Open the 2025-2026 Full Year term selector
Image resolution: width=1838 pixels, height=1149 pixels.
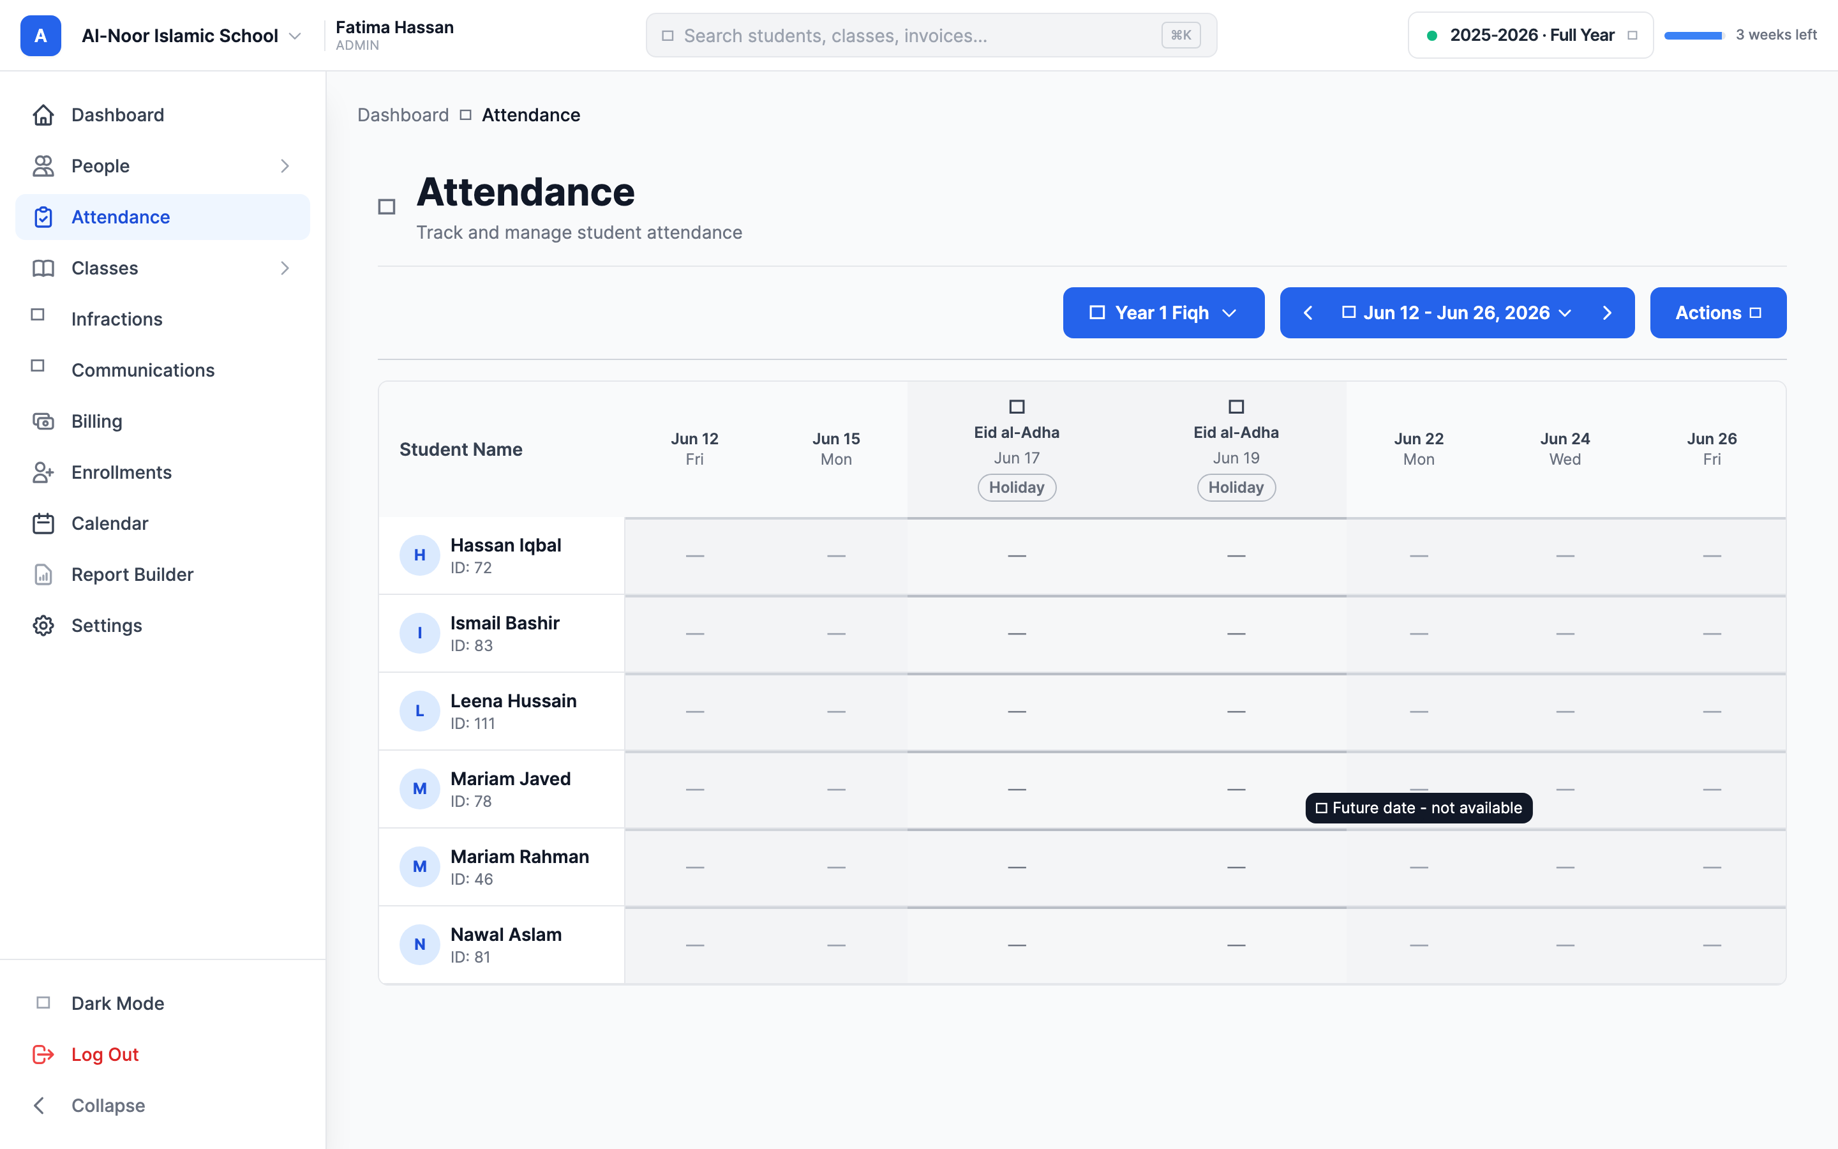1530,35
